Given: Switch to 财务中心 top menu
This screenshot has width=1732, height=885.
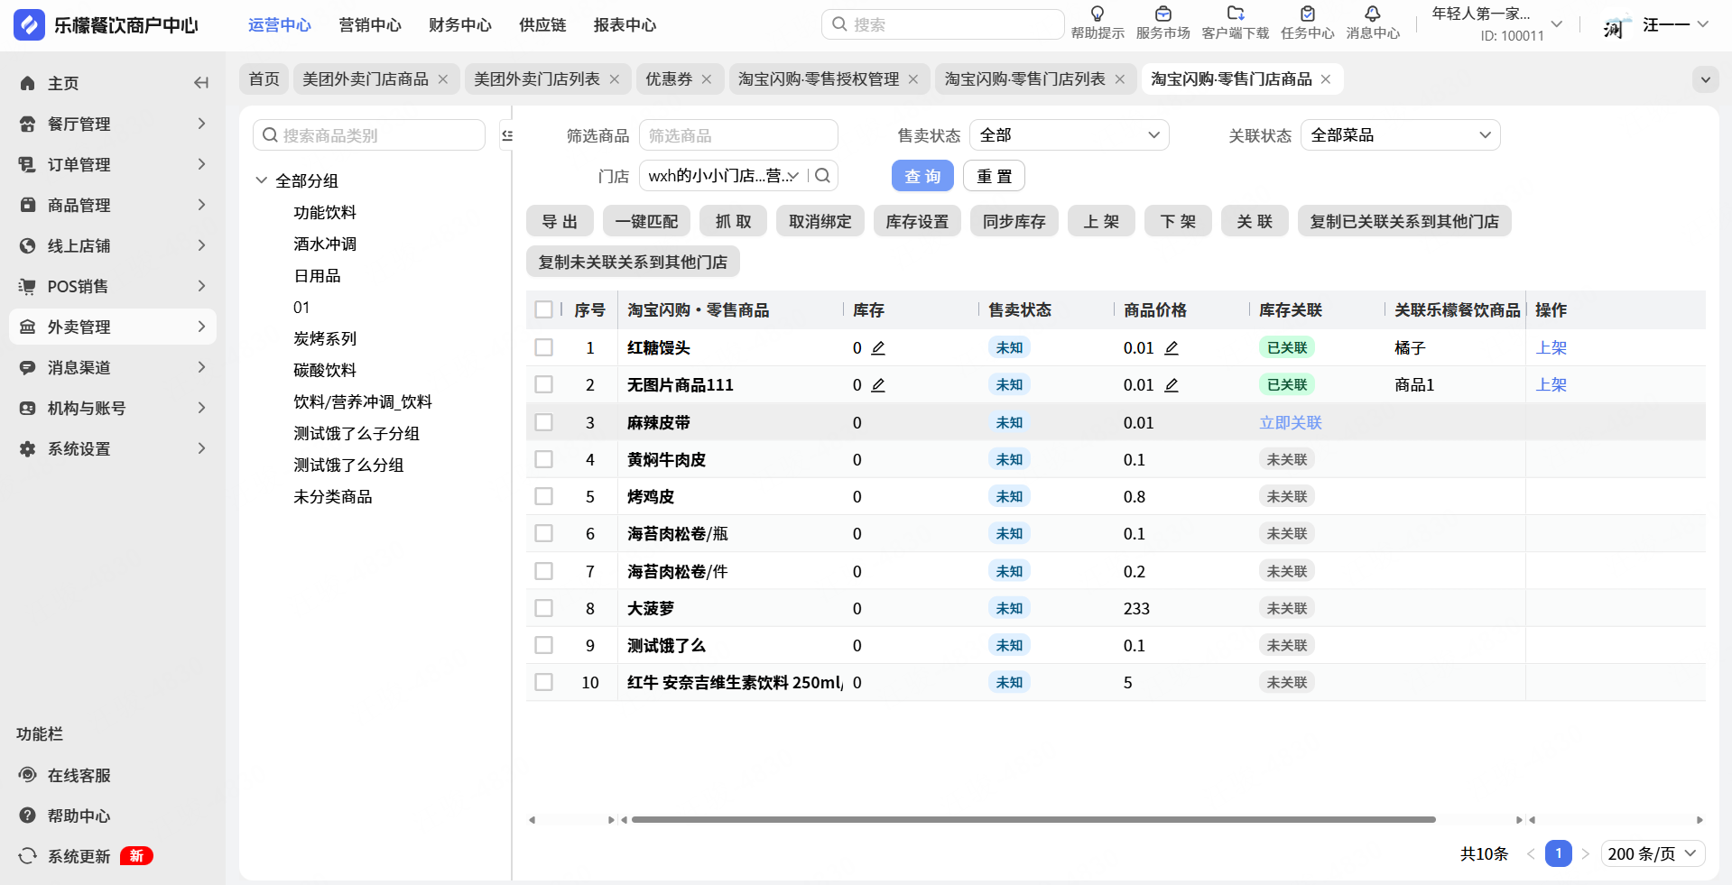Looking at the screenshot, I should (460, 25).
